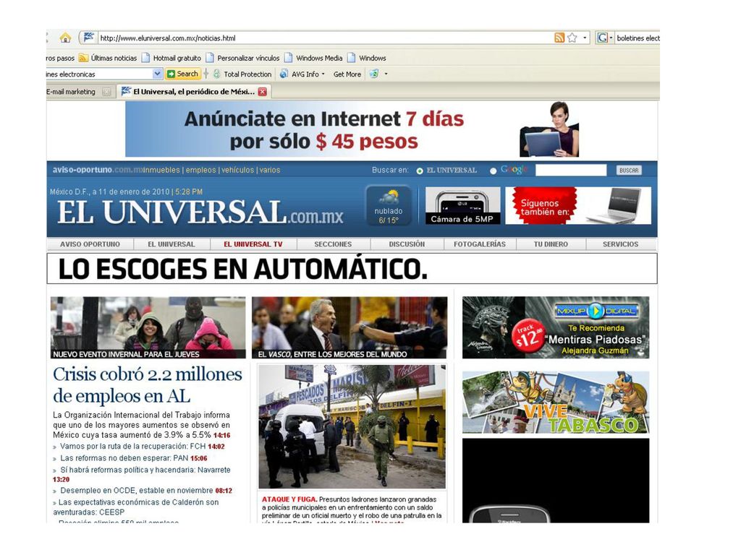The height and width of the screenshot is (555, 741).
Task: Open Vamos por la ruta de la recuperación link
Action: pos(133,447)
